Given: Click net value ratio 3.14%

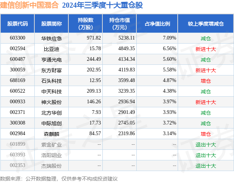Looking at the screenshot, I should pyautogui.click(x=169, y=133).
